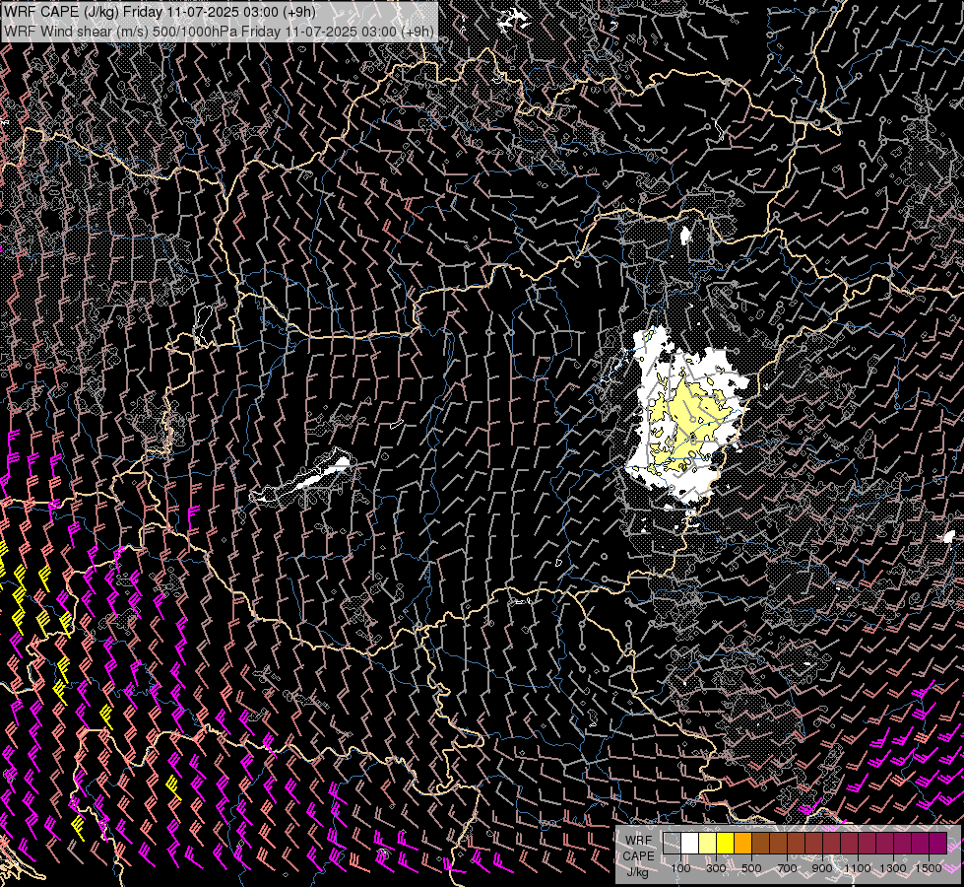964x887 pixels.
Task: Click the 'WRF' label in the legend
Action: (x=638, y=841)
